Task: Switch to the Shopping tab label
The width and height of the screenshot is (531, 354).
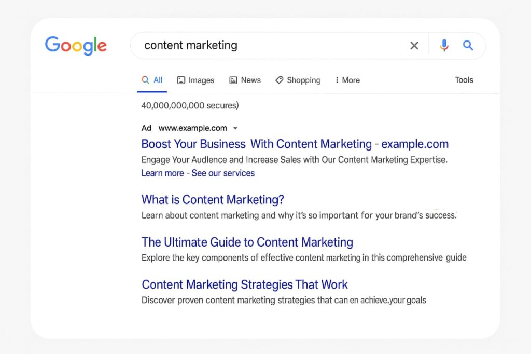Action: coord(303,80)
